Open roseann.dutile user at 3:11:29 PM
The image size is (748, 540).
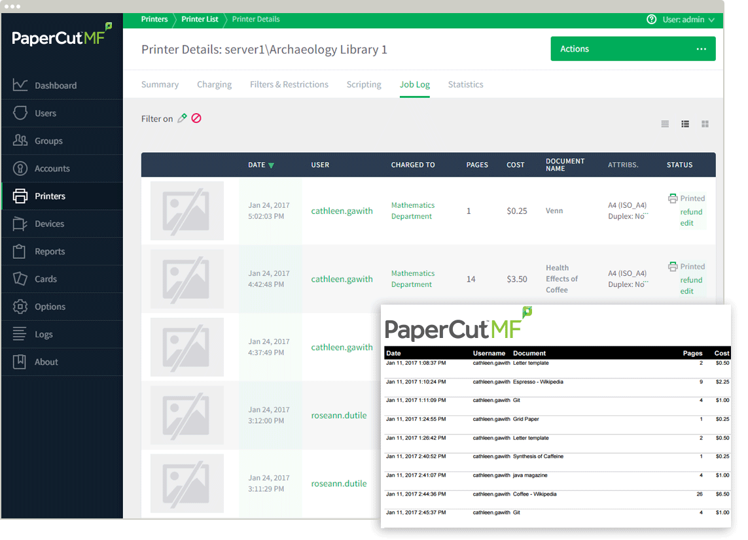[339, 483]
